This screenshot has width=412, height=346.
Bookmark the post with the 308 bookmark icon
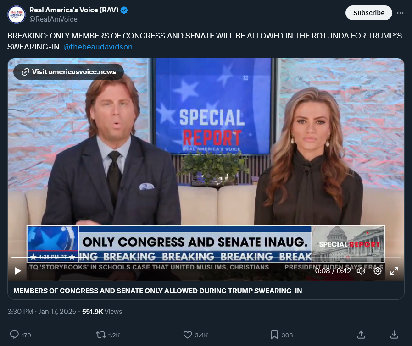click(x=274, y=335)
